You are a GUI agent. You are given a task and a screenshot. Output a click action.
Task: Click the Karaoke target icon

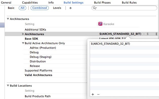click(x=100, y=24)
